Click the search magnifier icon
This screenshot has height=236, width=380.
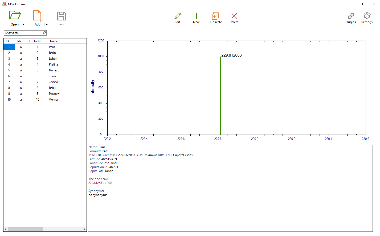click(x=44, y=33)
